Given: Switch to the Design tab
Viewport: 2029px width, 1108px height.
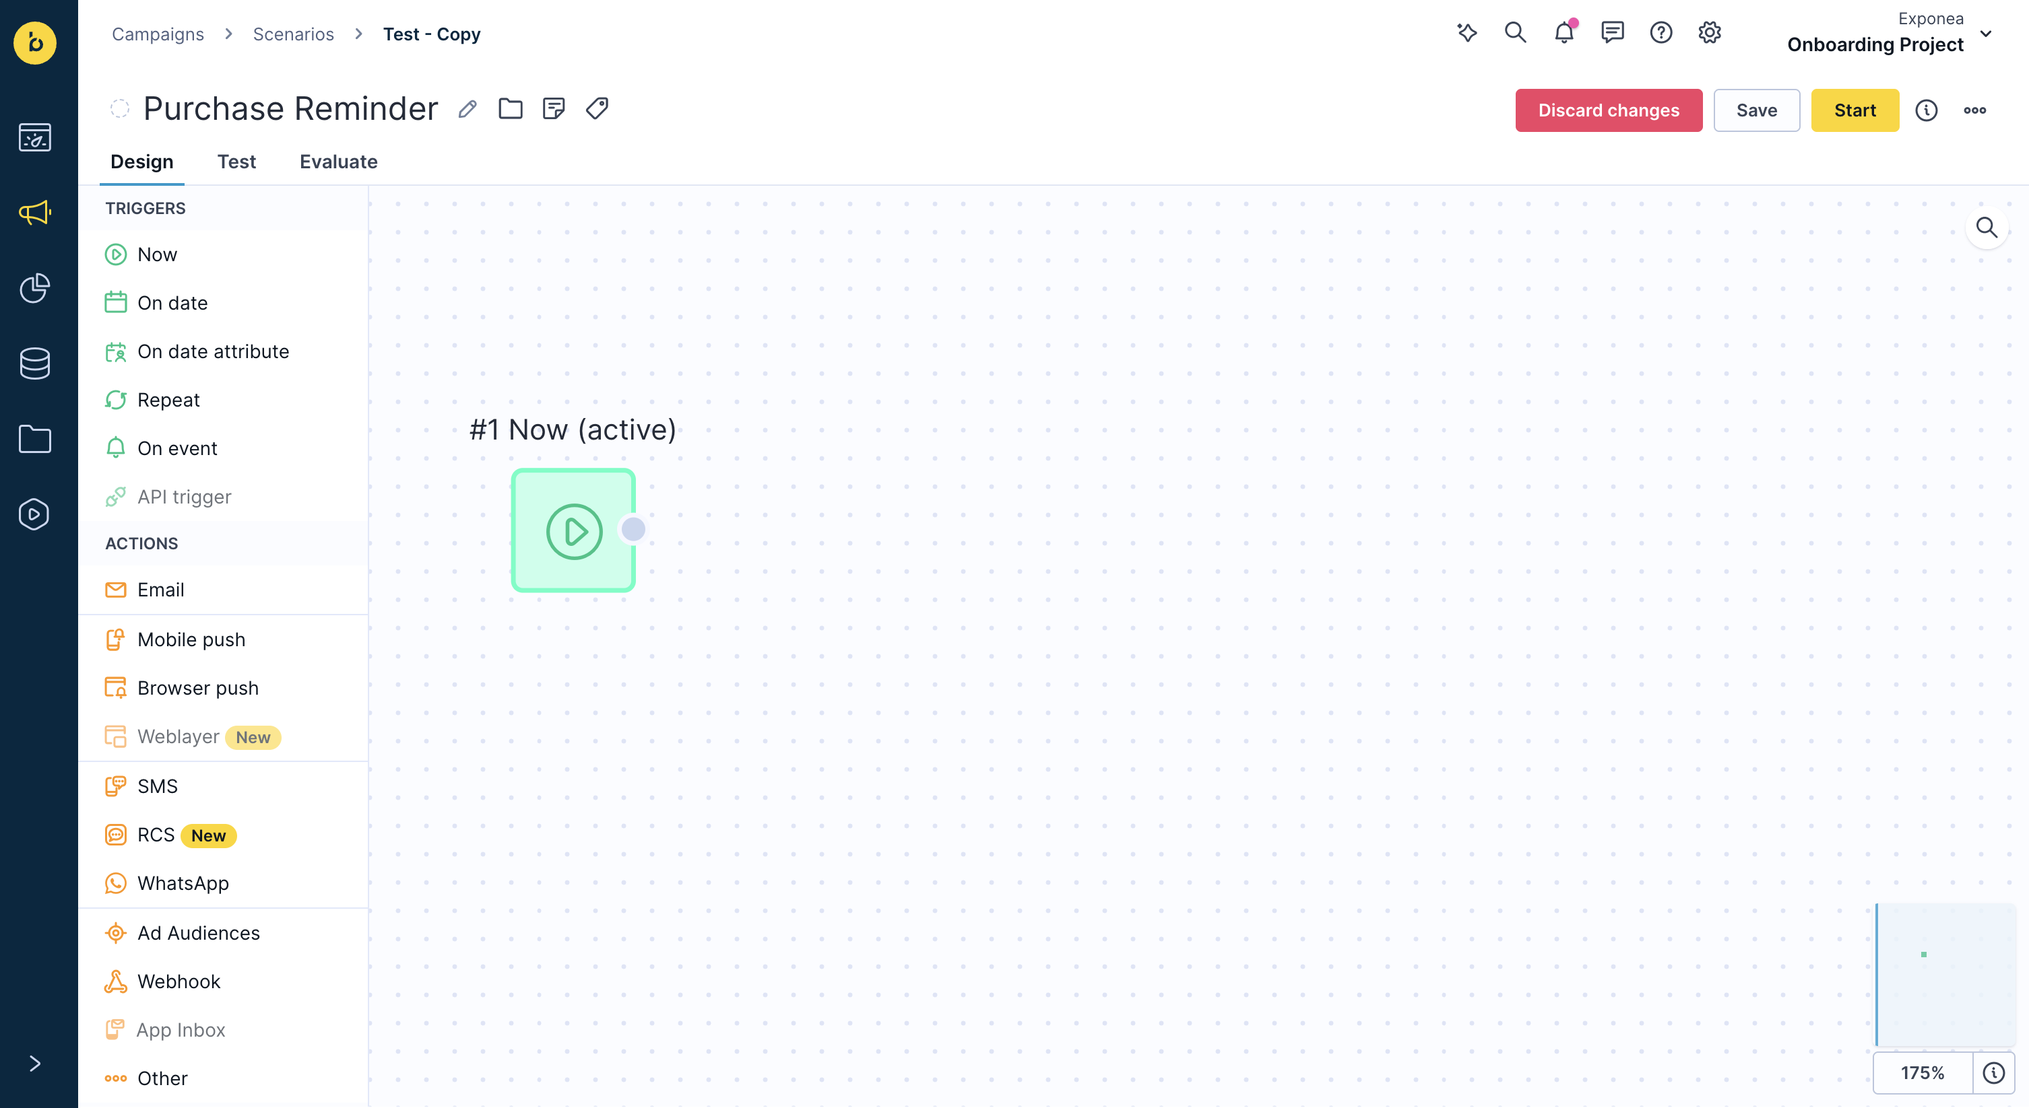Looking at the screenshot, I should pyautogui.click(x=141, y=162).
